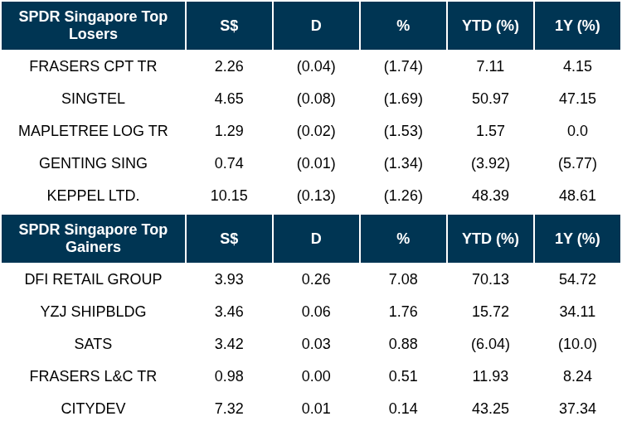Click the S$ column header of Top Losers

[229, 26]
